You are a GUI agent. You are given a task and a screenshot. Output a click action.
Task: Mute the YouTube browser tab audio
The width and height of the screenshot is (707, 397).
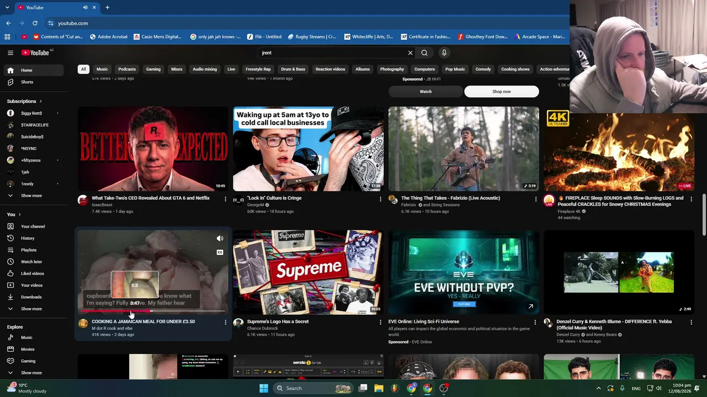[85, 8]
